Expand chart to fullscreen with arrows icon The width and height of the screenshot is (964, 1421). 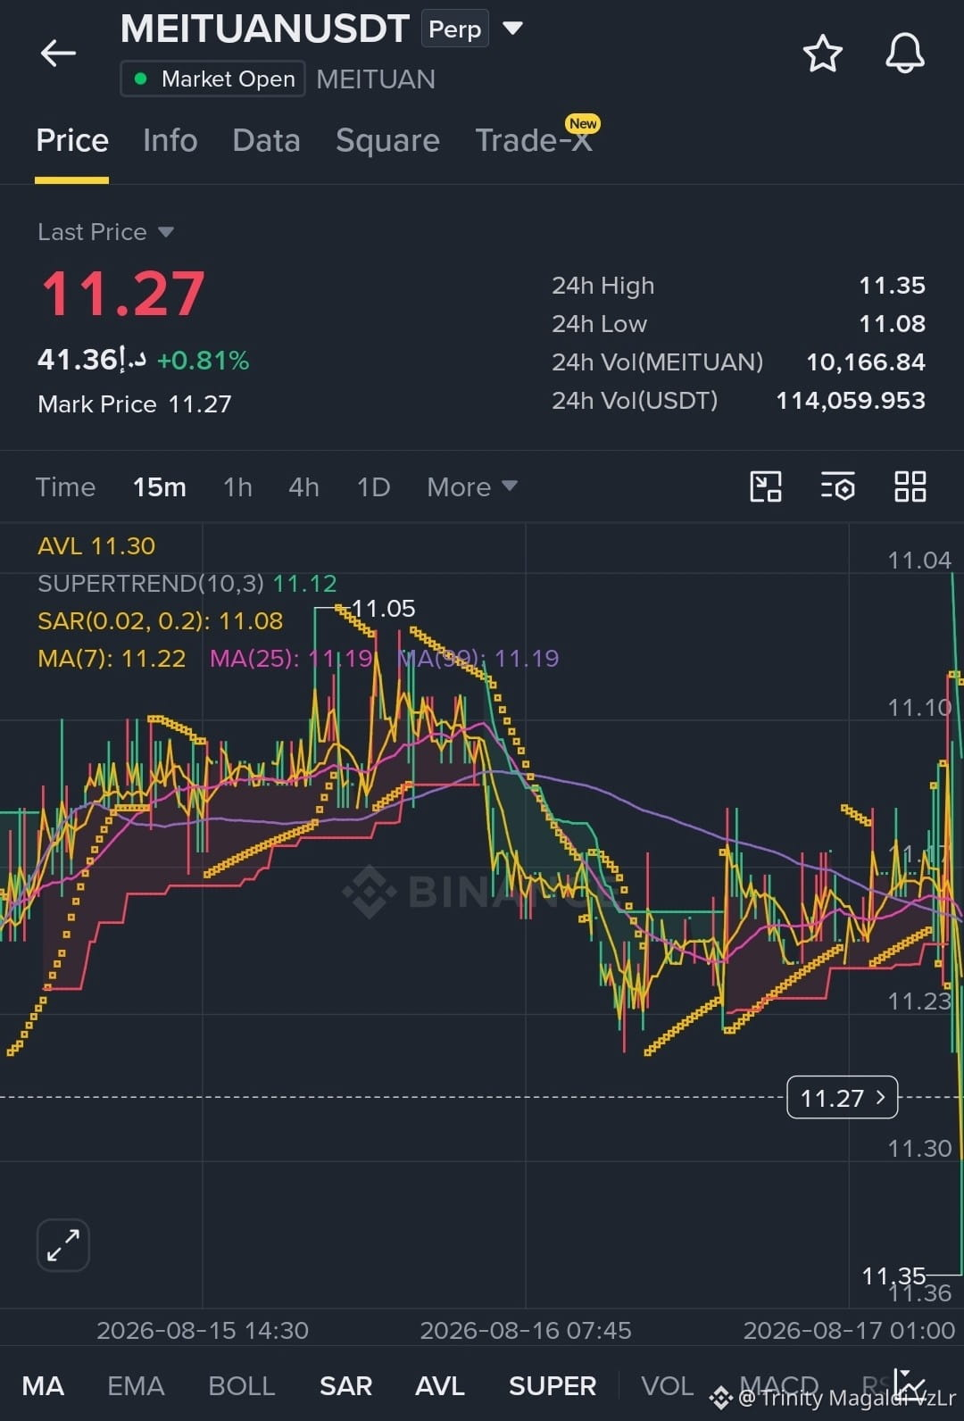[x=62, y=1244]
